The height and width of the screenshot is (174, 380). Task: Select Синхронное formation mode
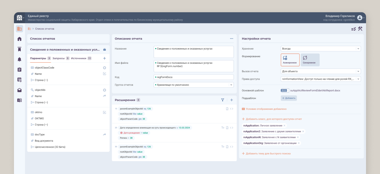tap(310, 60)
